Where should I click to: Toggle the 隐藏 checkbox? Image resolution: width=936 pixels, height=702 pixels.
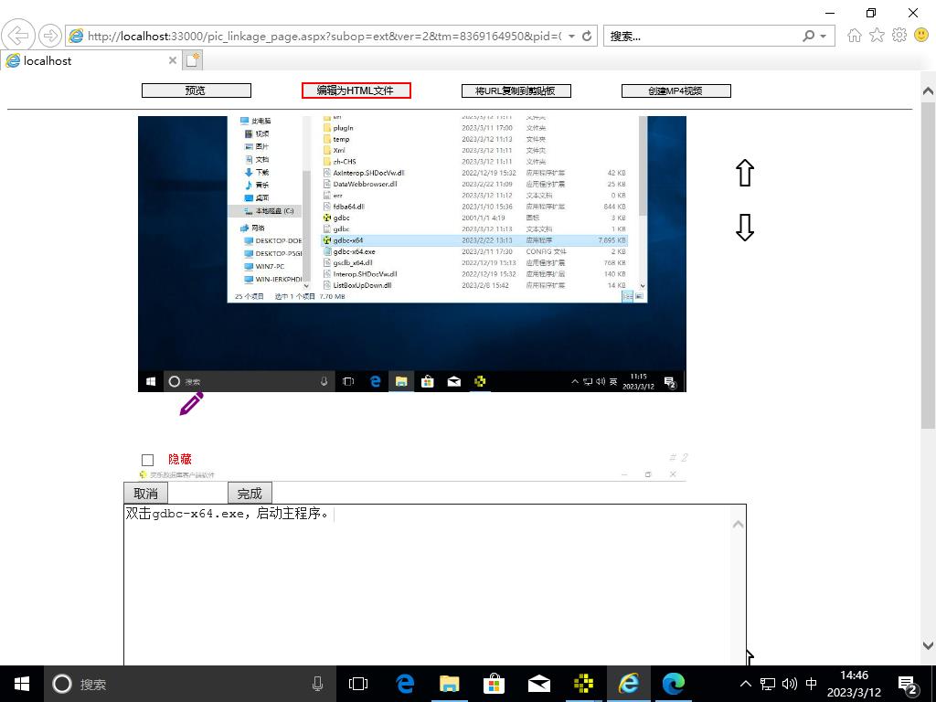coord(148,460)
